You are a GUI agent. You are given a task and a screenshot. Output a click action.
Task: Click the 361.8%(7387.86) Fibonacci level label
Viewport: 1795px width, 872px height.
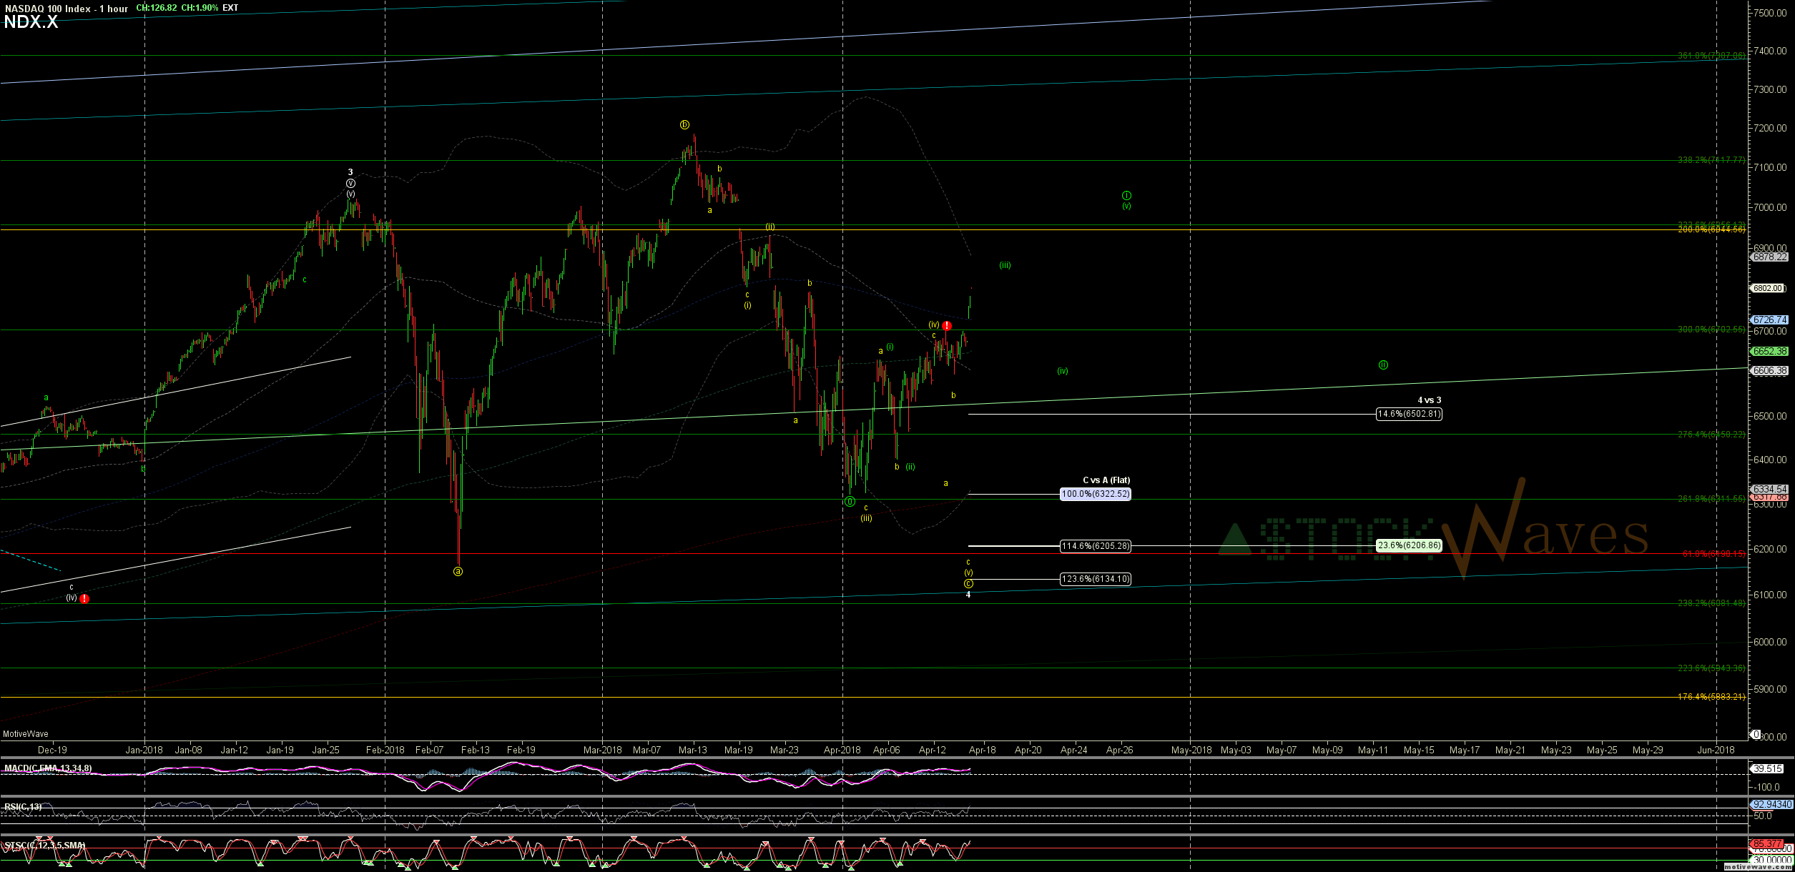[x=1710, y=56]
